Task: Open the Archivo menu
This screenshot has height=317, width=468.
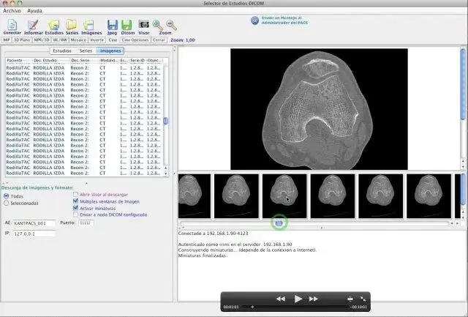Action: tap(12, 11)
